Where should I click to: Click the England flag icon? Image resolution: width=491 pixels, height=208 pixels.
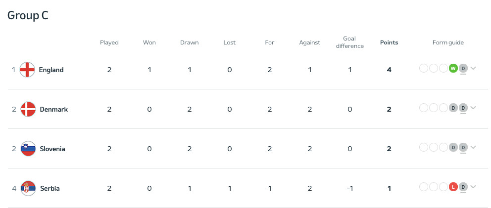pyautogui.click(x=27, y=70)
